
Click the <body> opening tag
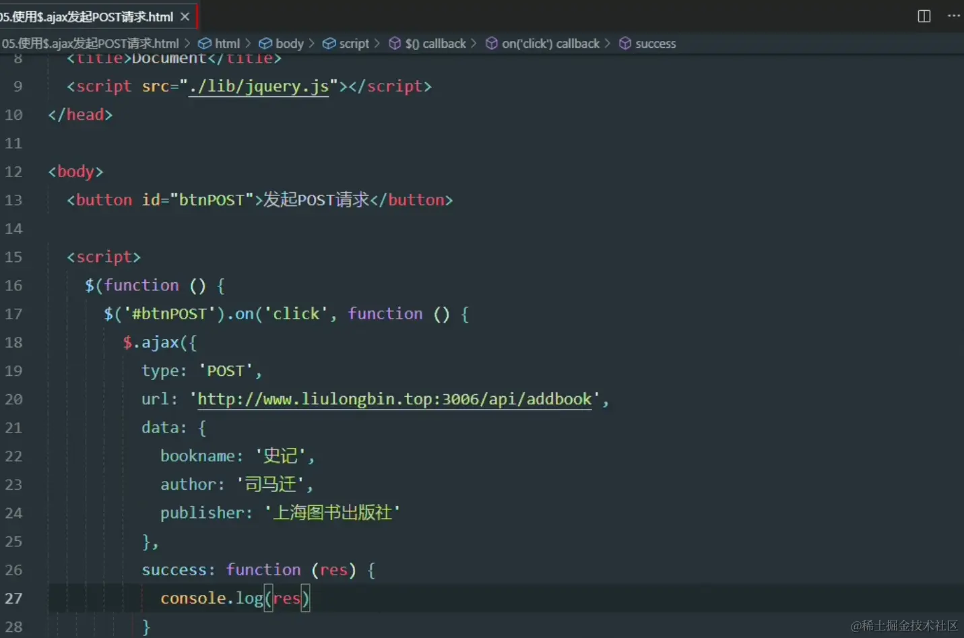[x=75, y=172]
